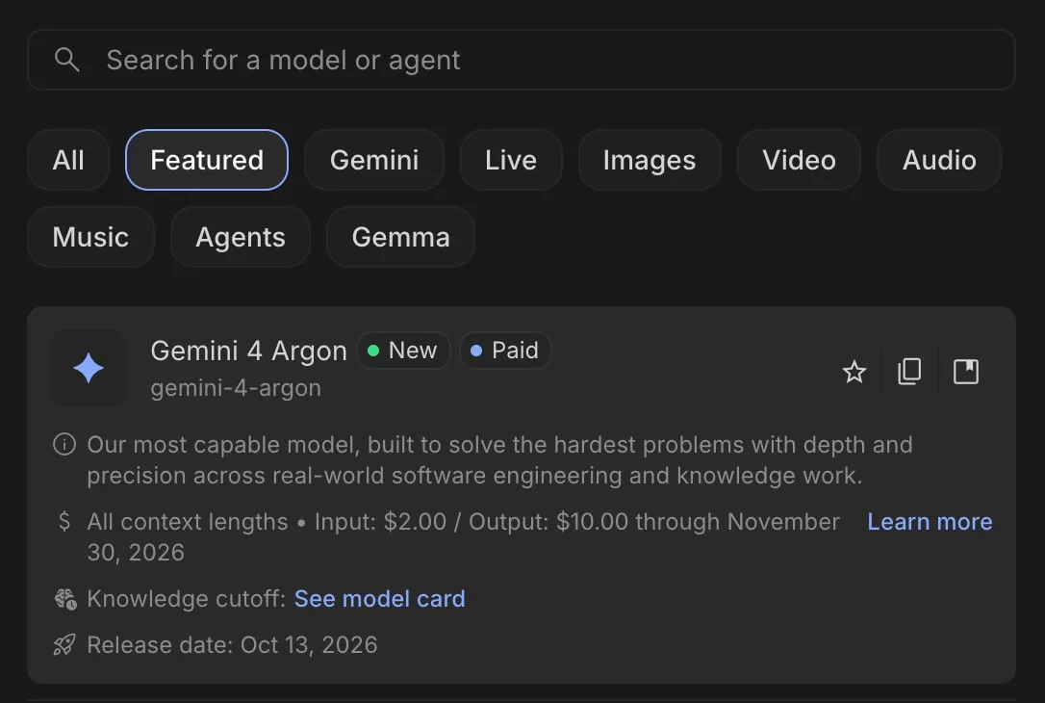This screenshot has height=703, width=1045.
Task: Click the info icon beside model description
Action: (64, 444)
